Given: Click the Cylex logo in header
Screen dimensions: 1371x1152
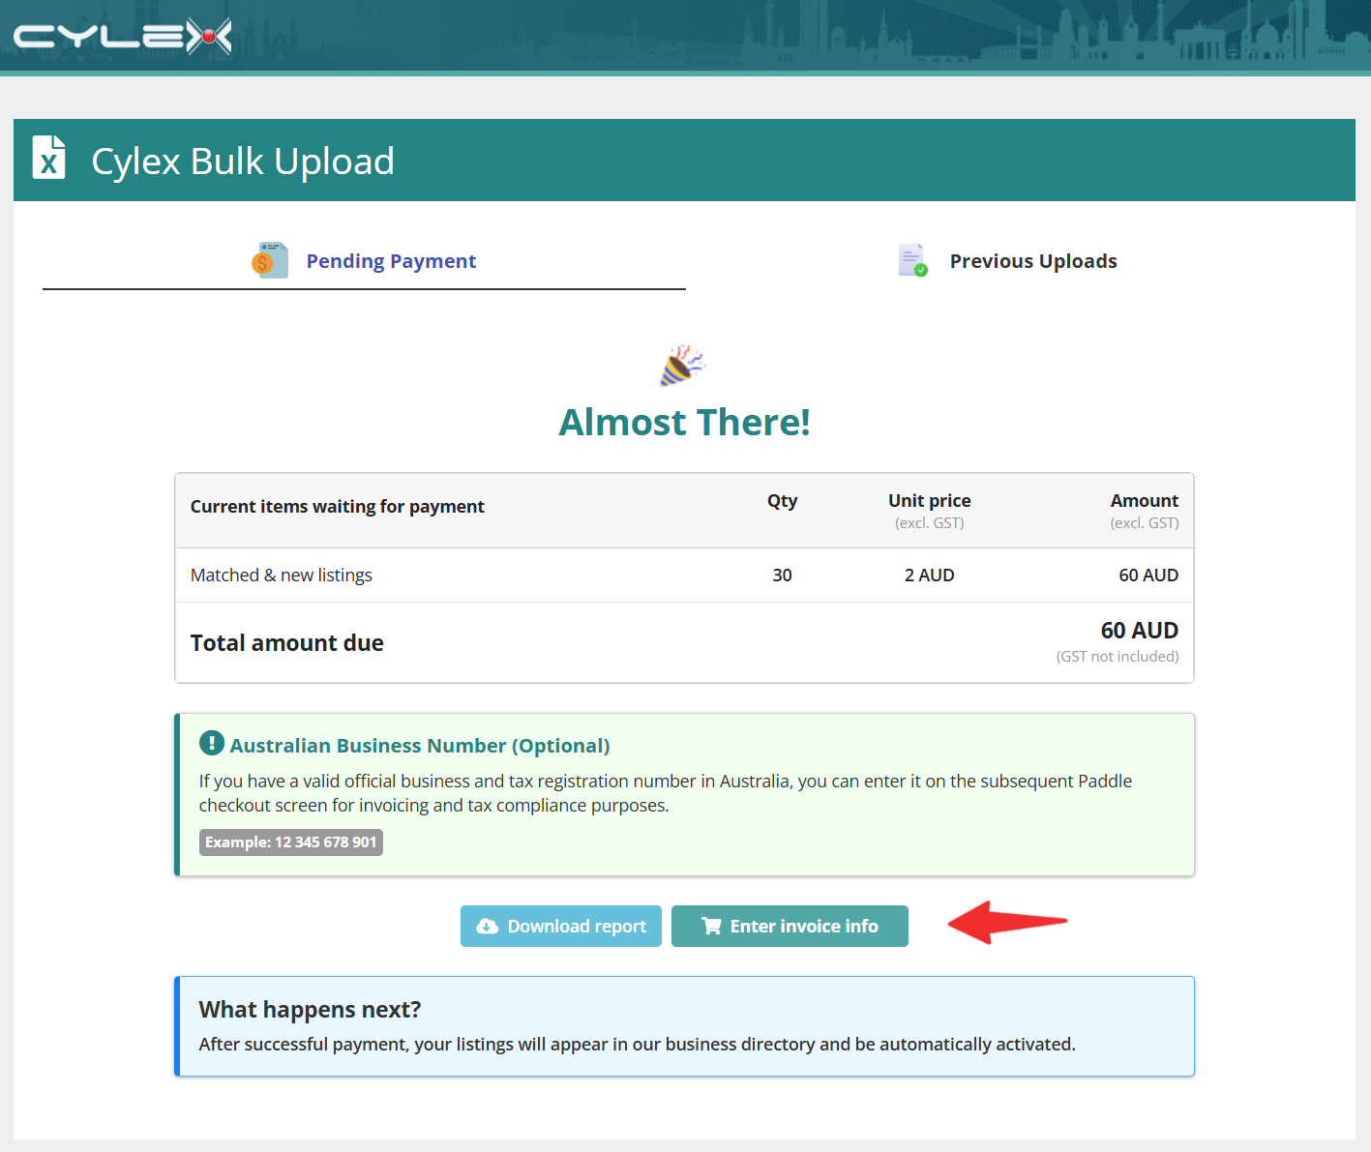Looking at the screenshot, I should [122, 37].
